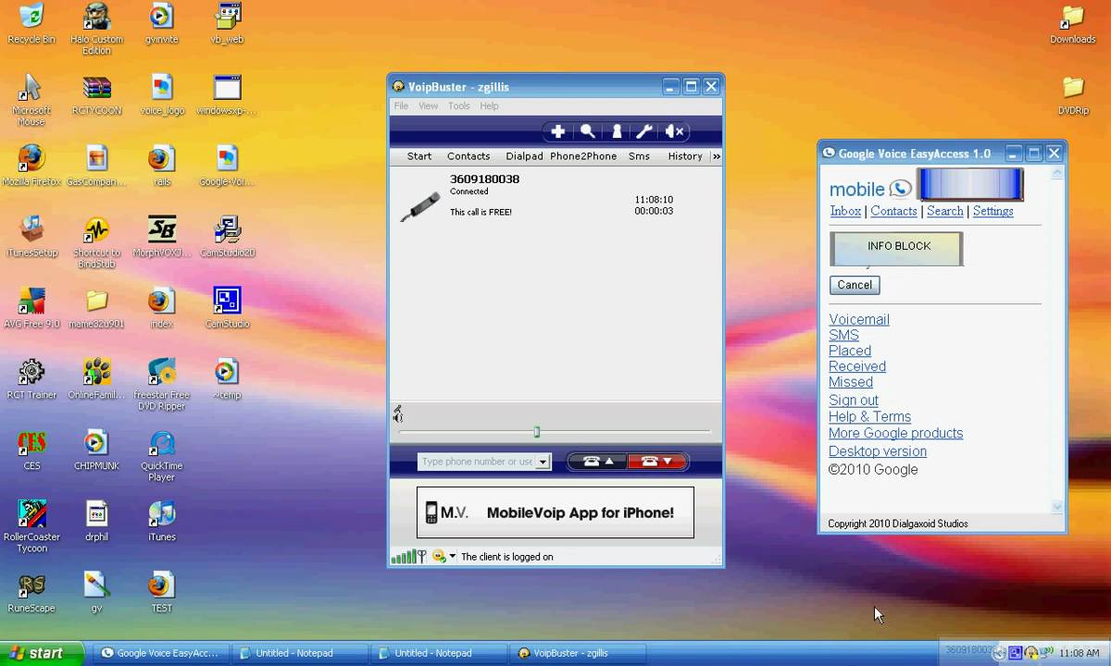Click the Downloads folder desktop icon
The width and height of the screenshot is (1111, 666).
[1073, 24]
